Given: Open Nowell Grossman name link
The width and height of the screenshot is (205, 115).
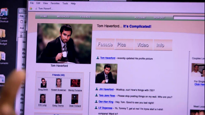Looking at the screenshot, I should tap(59, 90).
